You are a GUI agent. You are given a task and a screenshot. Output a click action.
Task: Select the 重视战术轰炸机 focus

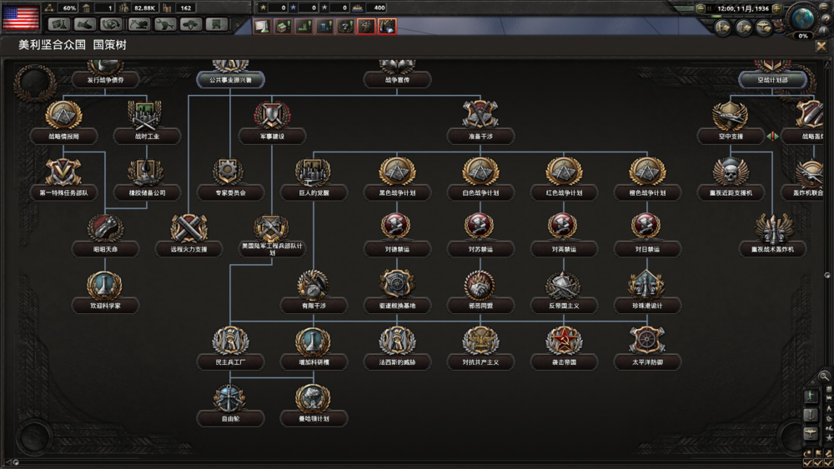(x=772, y=235)
